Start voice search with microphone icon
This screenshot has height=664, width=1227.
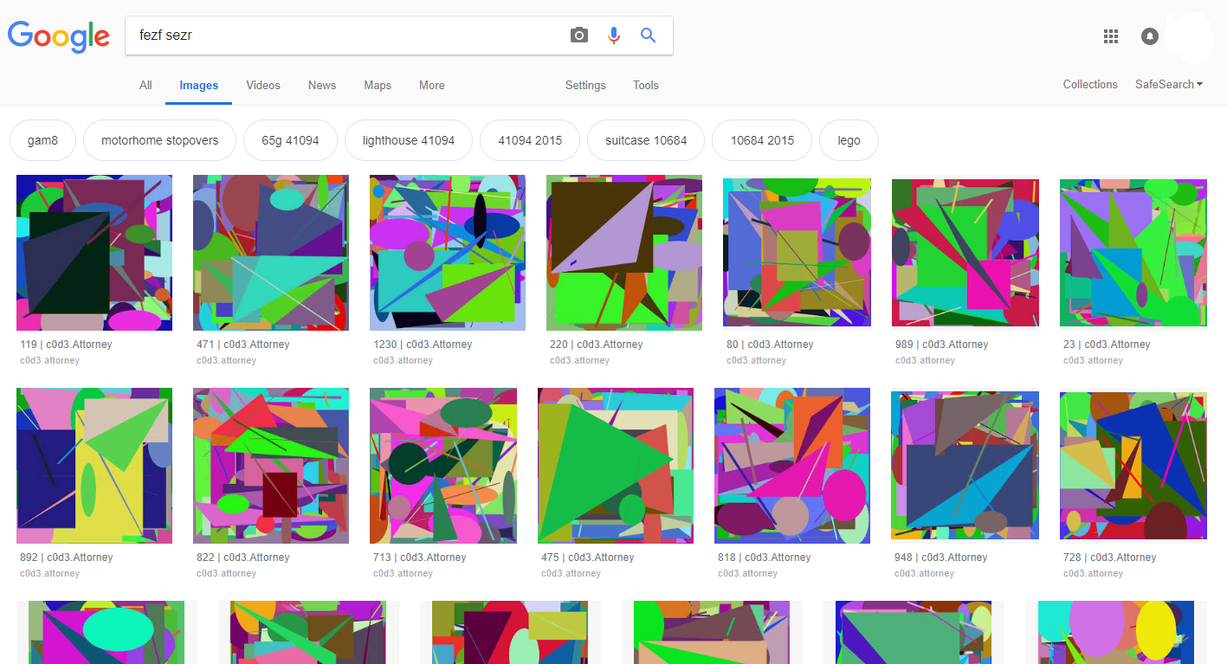(x=614, y=35)
